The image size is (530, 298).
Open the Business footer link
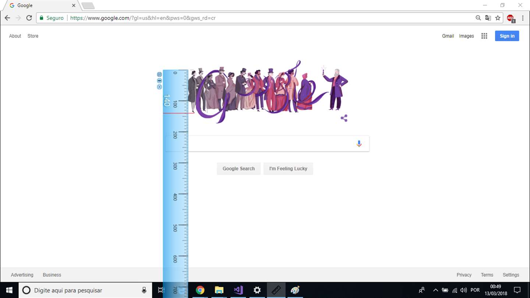click(52, 275)
